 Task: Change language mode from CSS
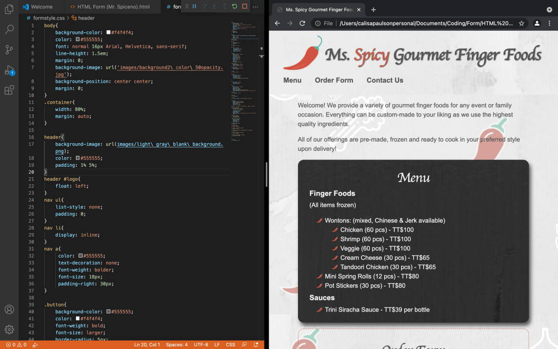[230, 345]
